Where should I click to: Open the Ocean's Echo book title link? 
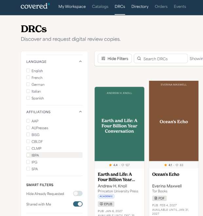(x=166, y=174)
